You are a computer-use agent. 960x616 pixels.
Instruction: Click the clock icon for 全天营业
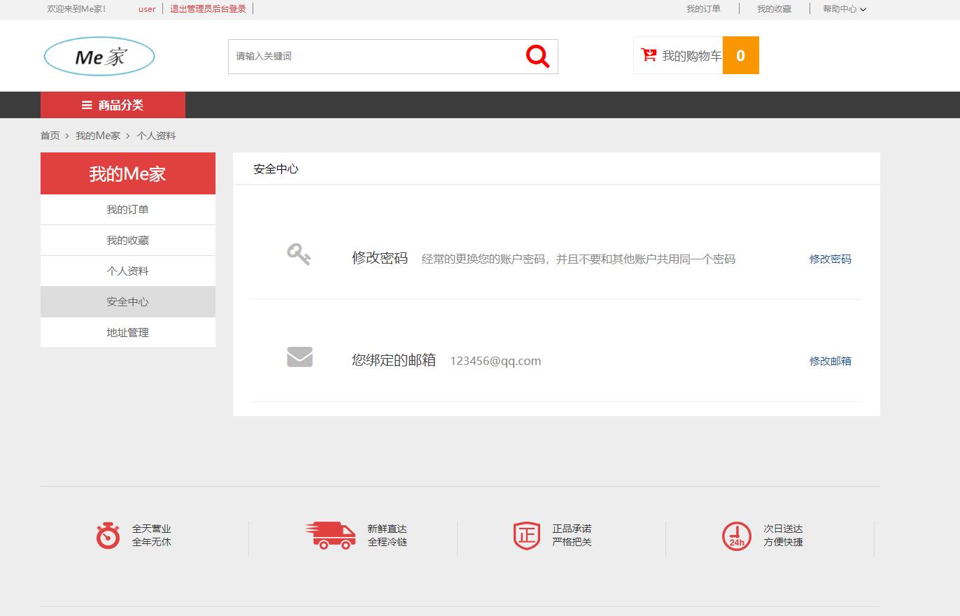pos(107,536)
